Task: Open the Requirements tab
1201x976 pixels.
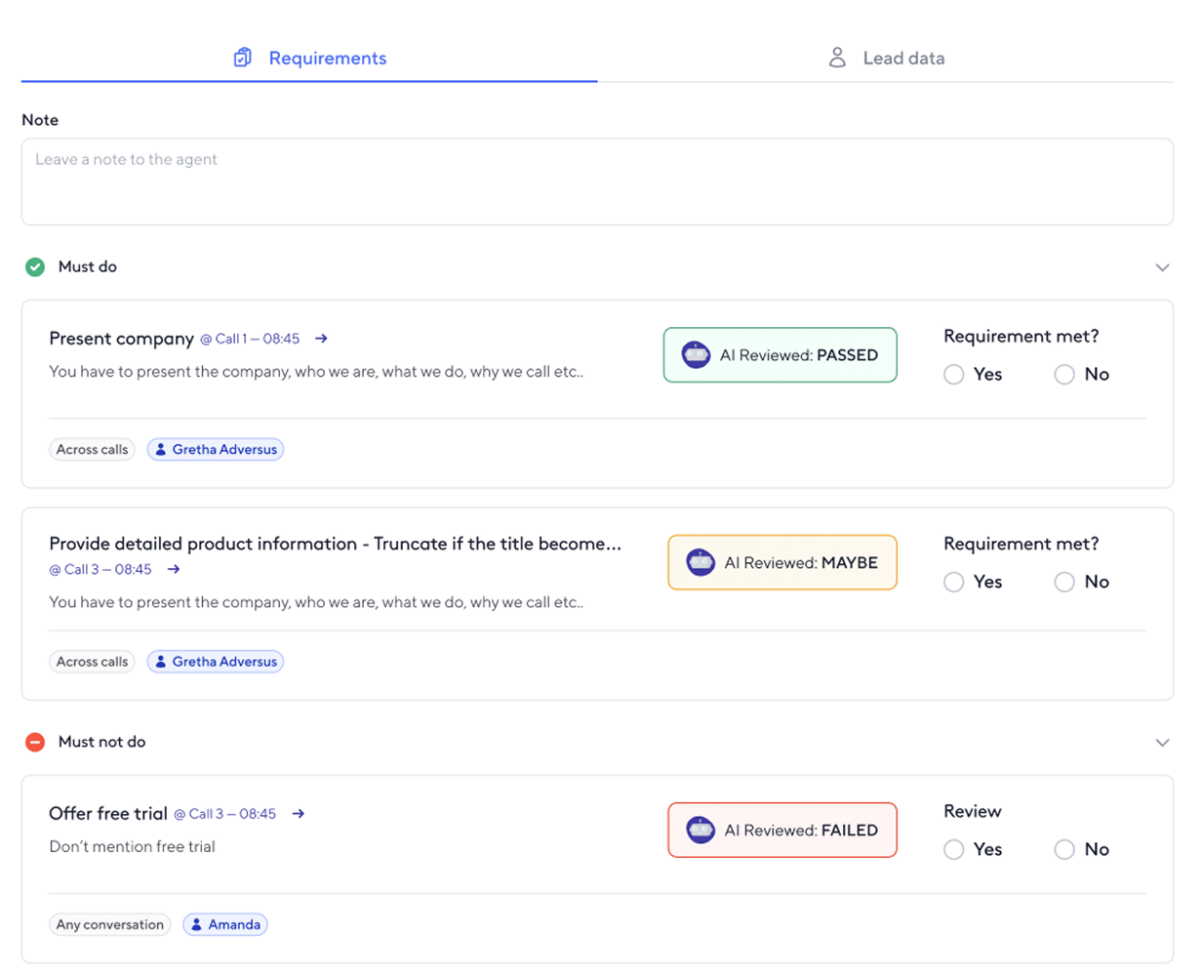Action: click(310, 59)
